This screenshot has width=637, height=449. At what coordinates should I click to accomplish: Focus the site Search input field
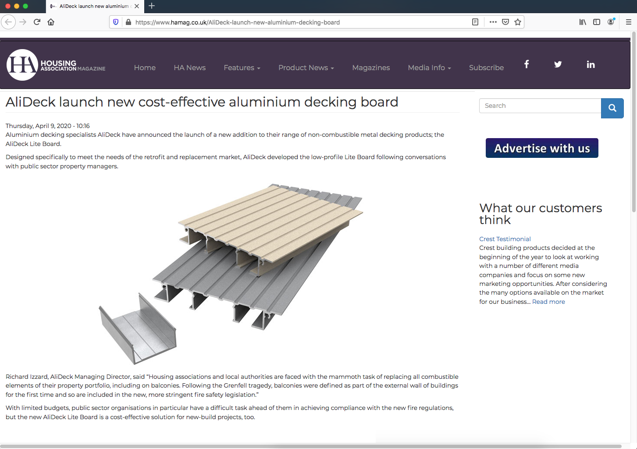(540, 106)
